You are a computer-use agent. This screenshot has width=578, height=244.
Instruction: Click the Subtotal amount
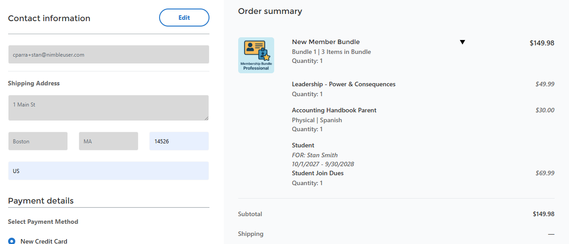[x=543, y=214]
